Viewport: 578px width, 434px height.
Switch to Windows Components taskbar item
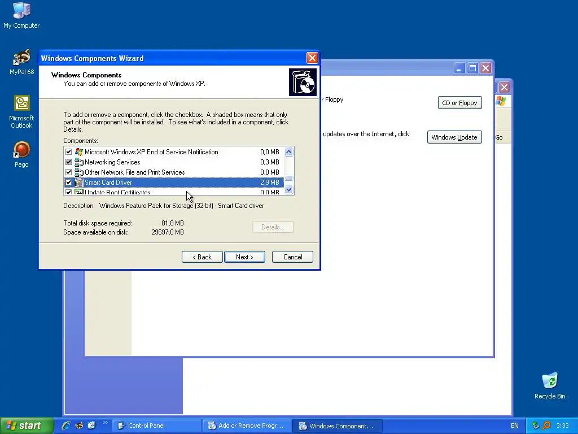point(338,426)
